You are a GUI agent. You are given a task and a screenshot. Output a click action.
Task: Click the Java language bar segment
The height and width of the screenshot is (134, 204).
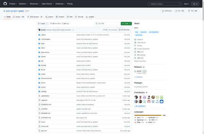click(148, 115)
